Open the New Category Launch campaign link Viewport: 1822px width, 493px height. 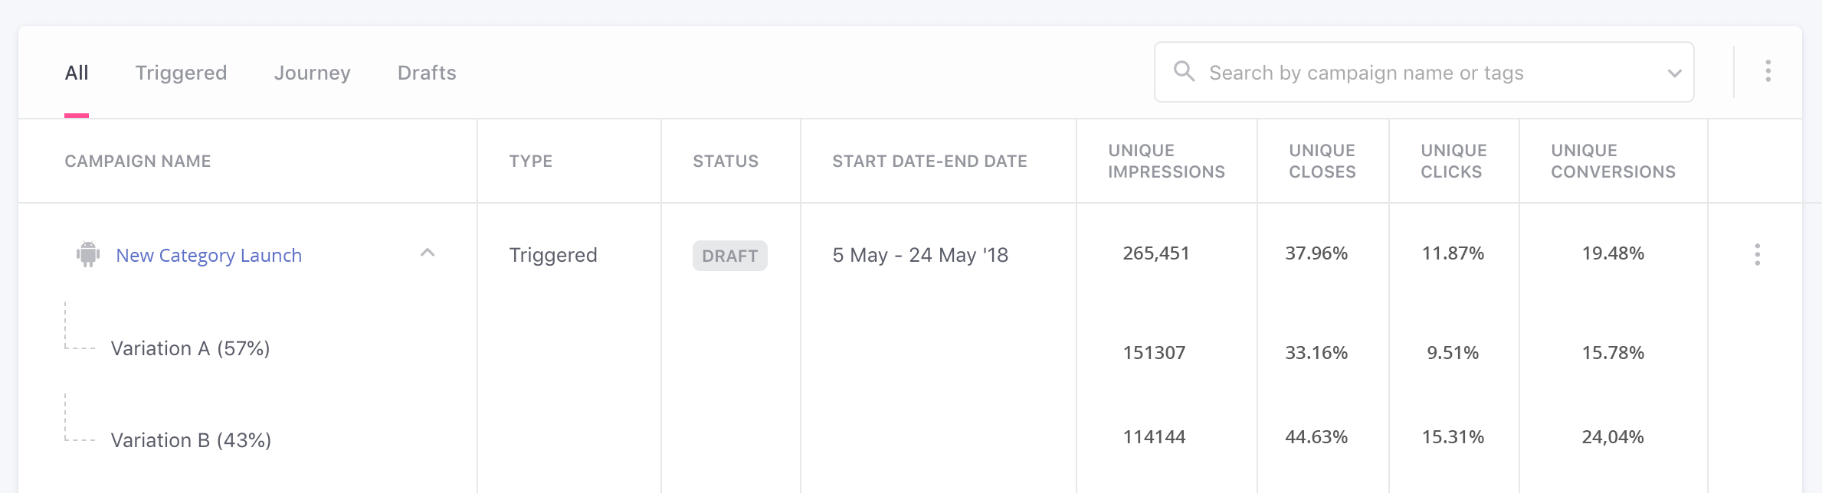208,256
